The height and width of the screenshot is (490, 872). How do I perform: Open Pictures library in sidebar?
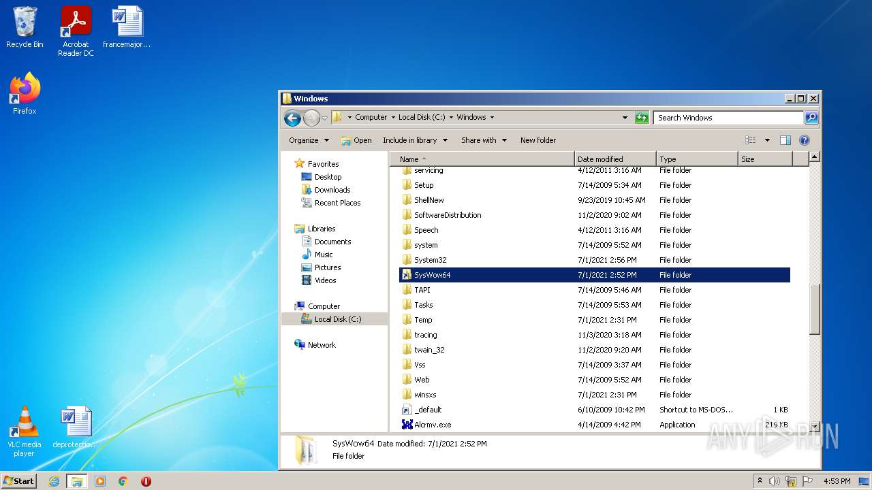[x=328, y=267]
